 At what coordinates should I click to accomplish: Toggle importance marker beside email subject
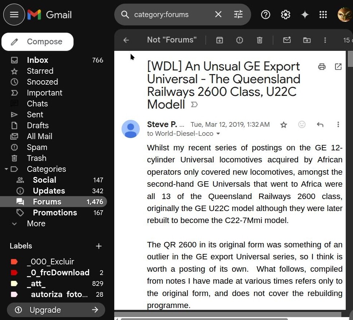click(x=194, y=105)
